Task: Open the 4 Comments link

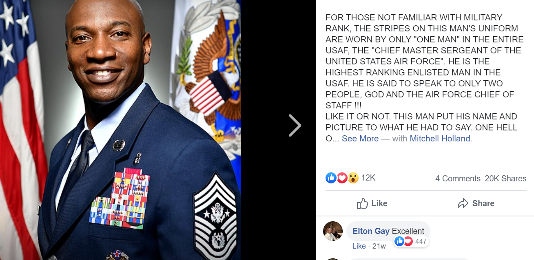Action: (458, 178)
